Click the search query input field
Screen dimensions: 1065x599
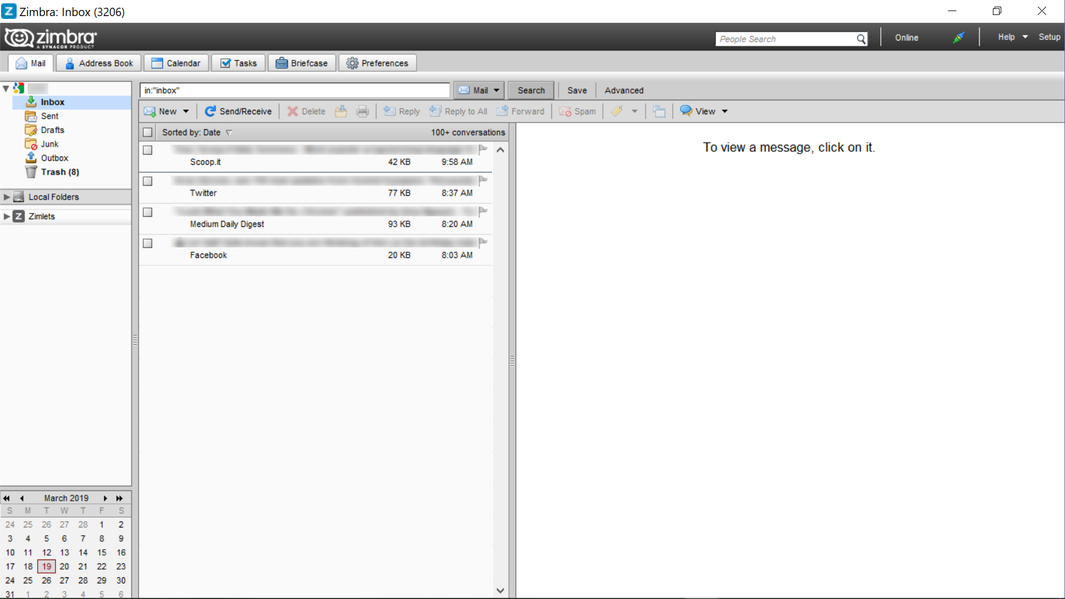click(295, 90)
